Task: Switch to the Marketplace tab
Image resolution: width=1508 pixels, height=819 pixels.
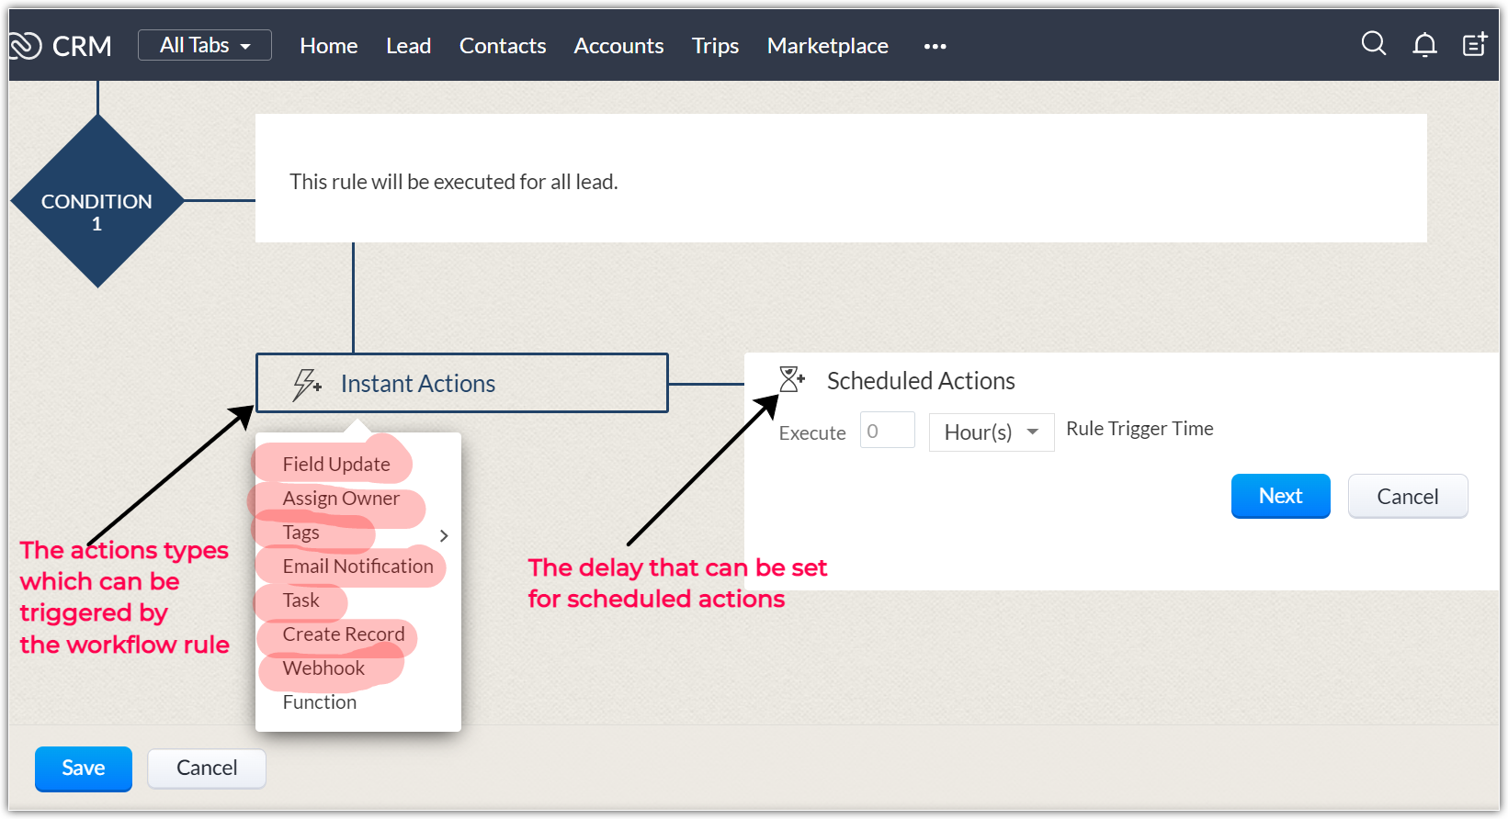Action: point(827,46)
